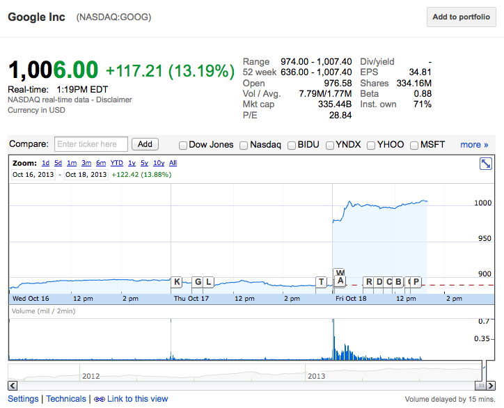
Task: Check the Dow Jones comparison box
Action: 183,146
